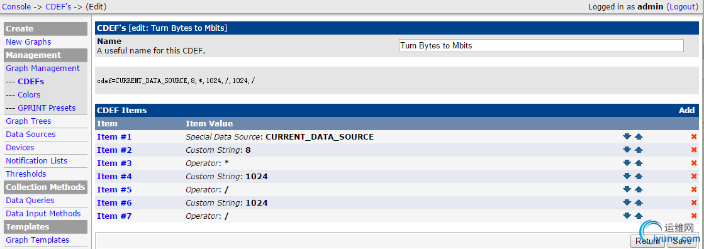Move Item #7 down with arrow

tap(627, 216)
